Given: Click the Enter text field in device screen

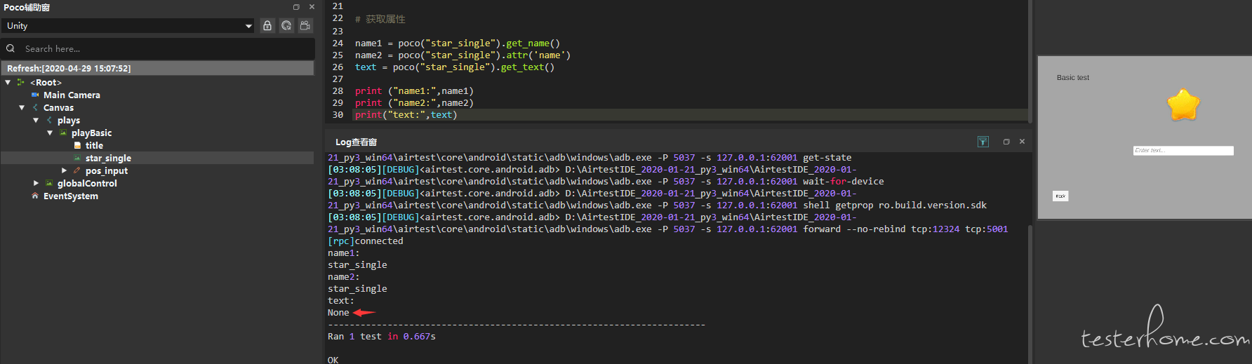Looking at the screenshot, I should tap(1183, 151).
